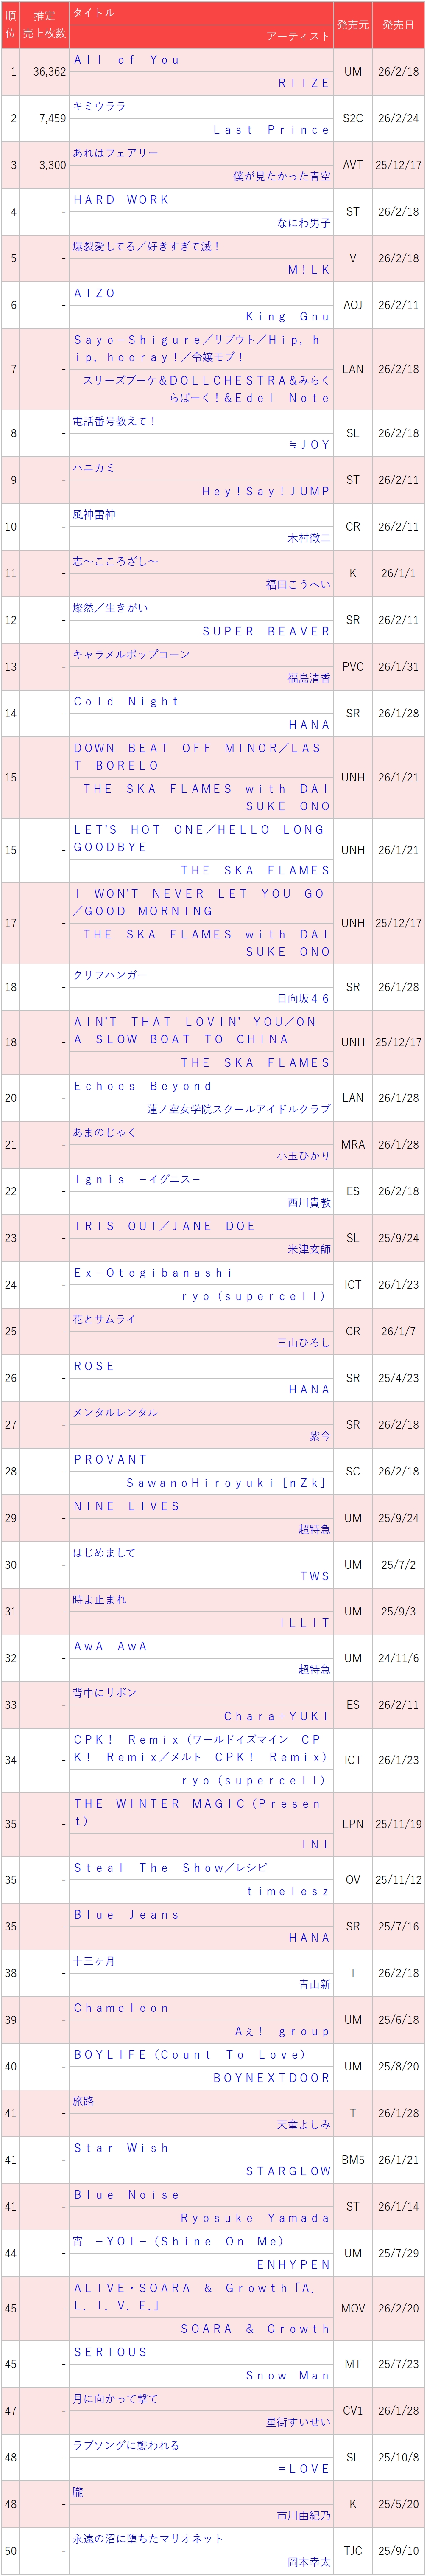Viewport: 427px width, 2576px height.
Task: Select artist RIIZE in rank 1
Action: (x=304, y=83)
